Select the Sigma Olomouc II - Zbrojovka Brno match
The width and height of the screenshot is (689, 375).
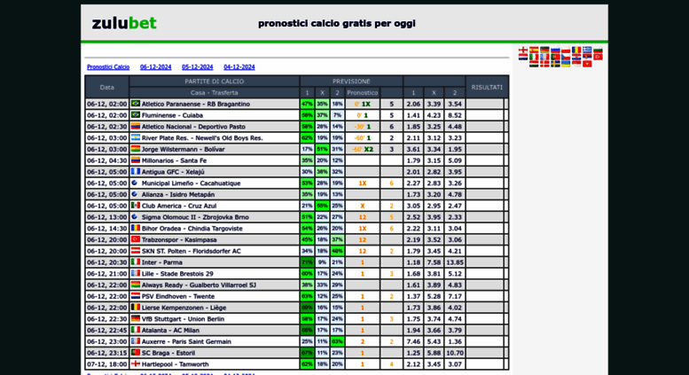coord(195,217)
